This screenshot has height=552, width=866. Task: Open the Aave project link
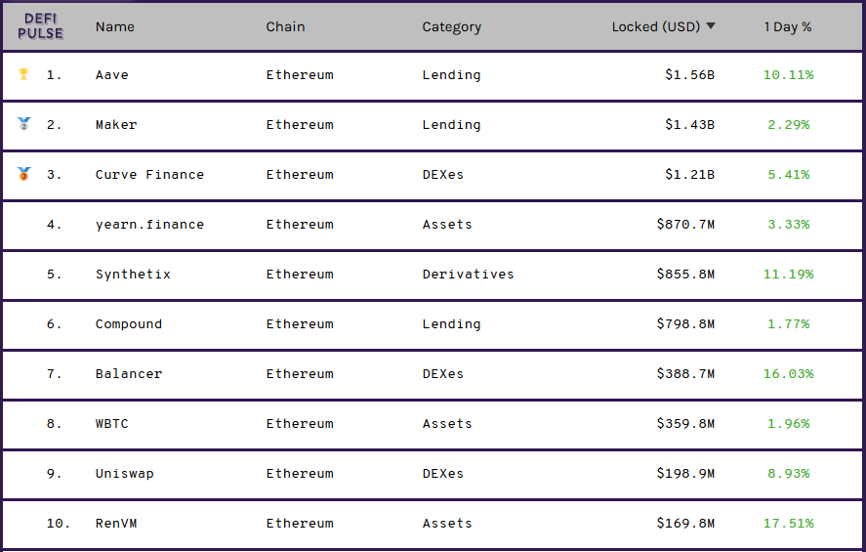coord(111,74)
